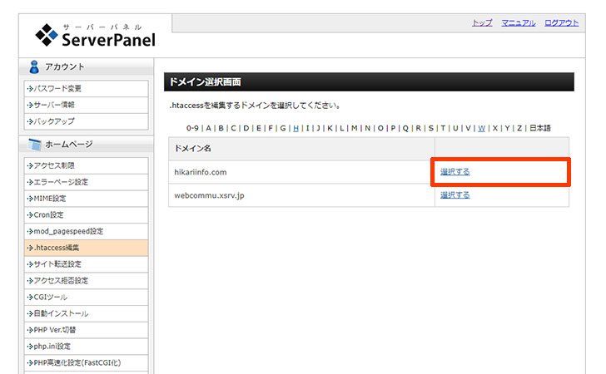606x374 pixels.
Task: Open the マニュアル link
Action: pyautogui.click(x=519, y=22)
